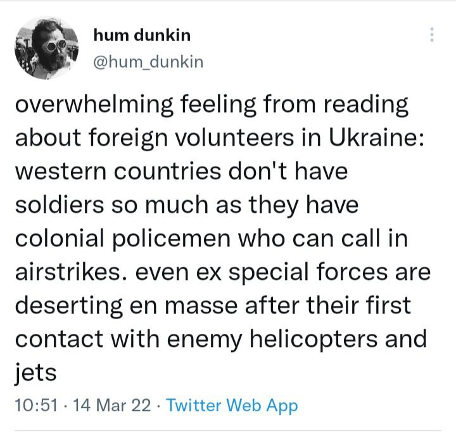Click the word overwhelming in the tweet text
Screen dimensions: 456x432
point(94,105)
